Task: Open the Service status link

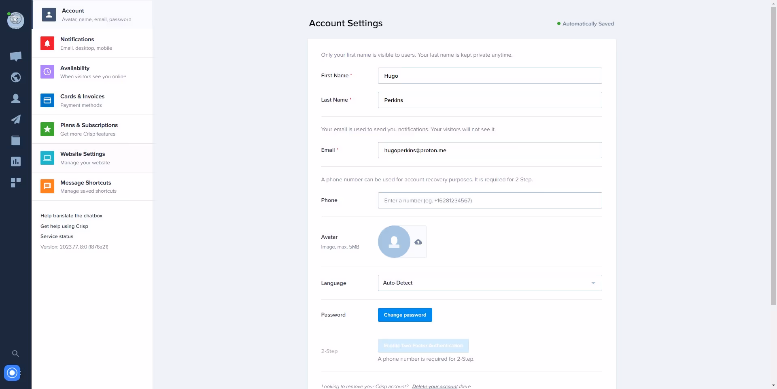Action: point(57,236)
